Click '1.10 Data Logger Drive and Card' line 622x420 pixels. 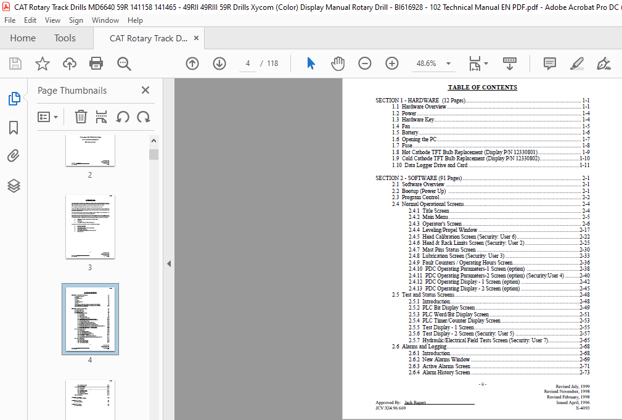(x=491, y=165)
